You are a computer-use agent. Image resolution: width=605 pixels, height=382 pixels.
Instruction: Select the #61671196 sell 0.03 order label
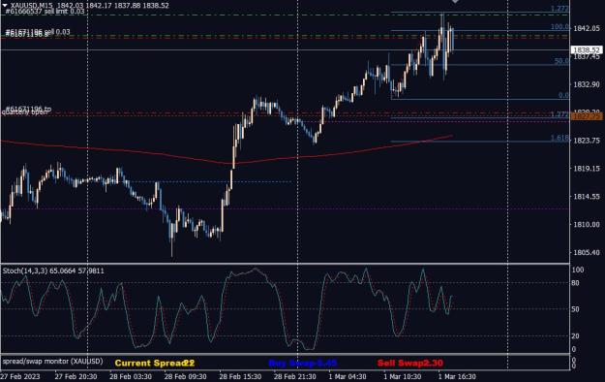pyautogui.click(x=38, y=31)
